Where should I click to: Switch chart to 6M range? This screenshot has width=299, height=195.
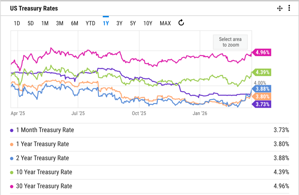click(74, 23)
